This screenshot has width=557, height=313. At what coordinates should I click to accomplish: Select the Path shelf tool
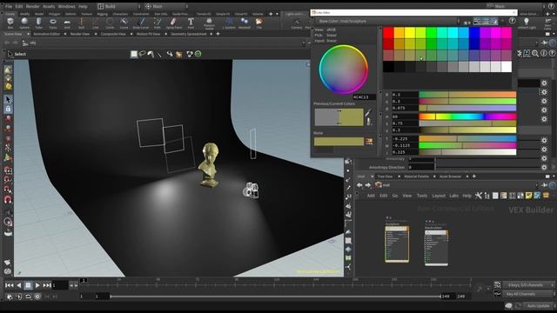tap(157, 23)
